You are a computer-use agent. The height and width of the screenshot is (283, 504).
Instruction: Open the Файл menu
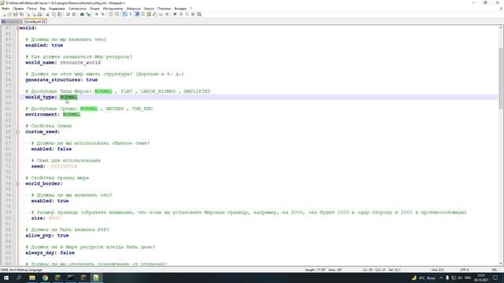pos(6,9)
